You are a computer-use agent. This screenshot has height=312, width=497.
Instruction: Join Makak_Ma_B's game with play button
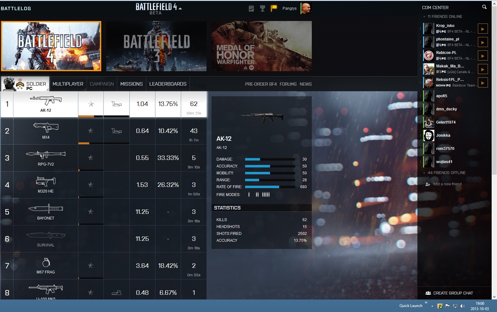[483, 69]
